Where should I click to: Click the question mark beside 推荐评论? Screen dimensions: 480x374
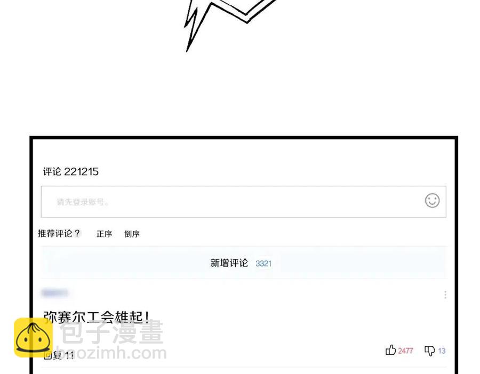tap(77, 233)
